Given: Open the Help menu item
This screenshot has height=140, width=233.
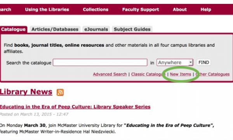Looking at the screenshot, I should (x=206, y=9).
